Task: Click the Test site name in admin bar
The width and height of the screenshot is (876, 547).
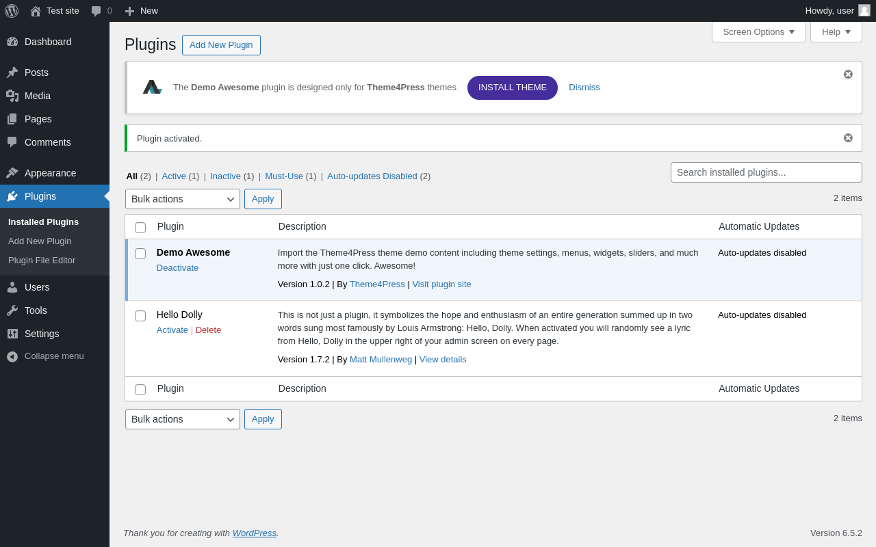Action: pyautogui.click(x=63, y=10)
